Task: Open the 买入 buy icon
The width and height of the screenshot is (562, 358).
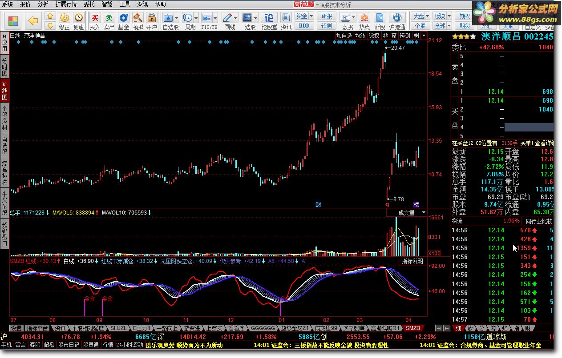Action: 95,17
